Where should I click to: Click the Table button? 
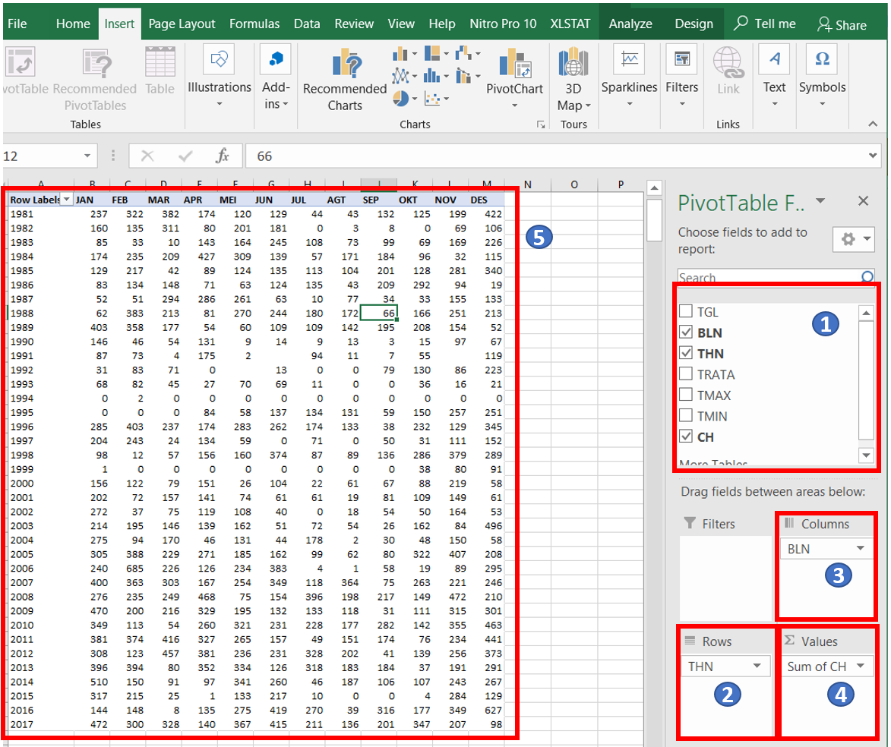coord(160,71)
